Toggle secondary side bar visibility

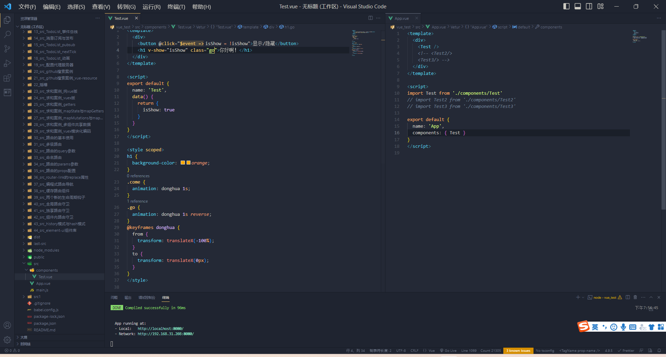click(589, 6)
